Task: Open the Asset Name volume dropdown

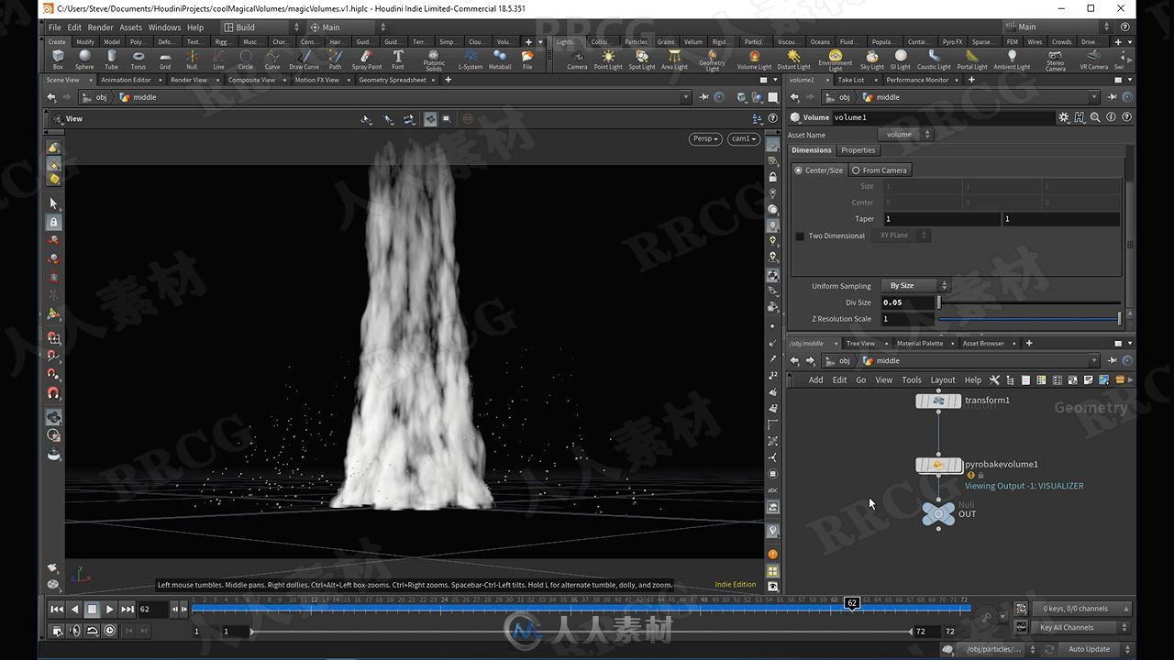Action: [x=908, y=135]
